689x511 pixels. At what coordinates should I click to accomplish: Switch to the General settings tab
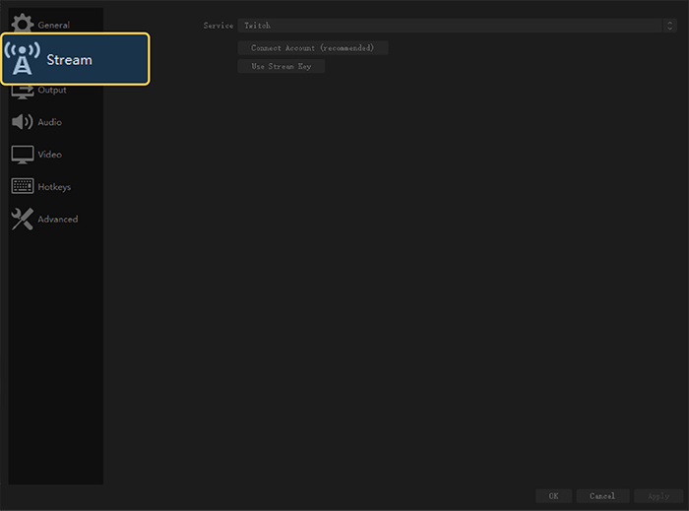(54, 25)
